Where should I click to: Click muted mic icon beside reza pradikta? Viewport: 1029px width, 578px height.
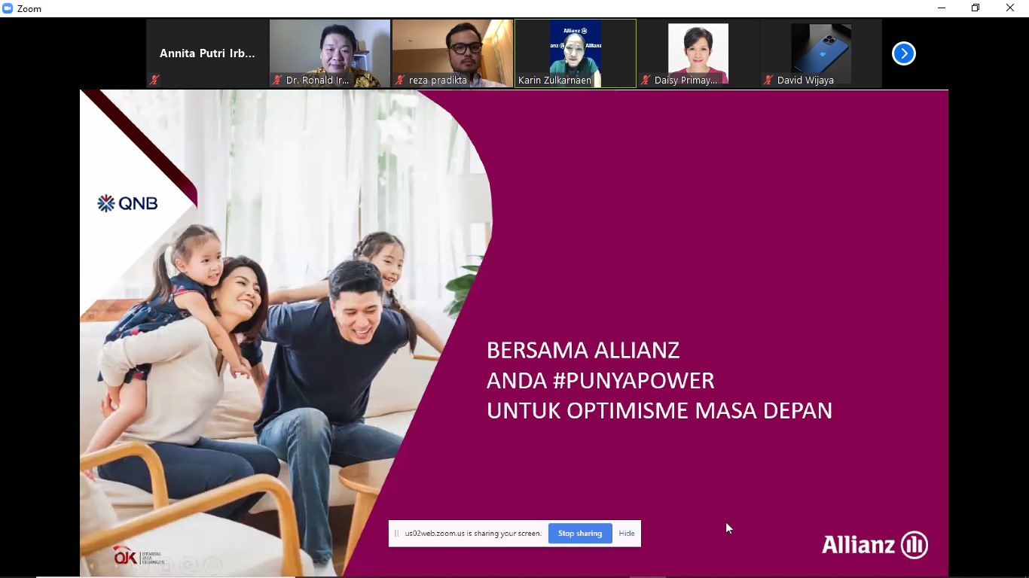tap(400, 80)
